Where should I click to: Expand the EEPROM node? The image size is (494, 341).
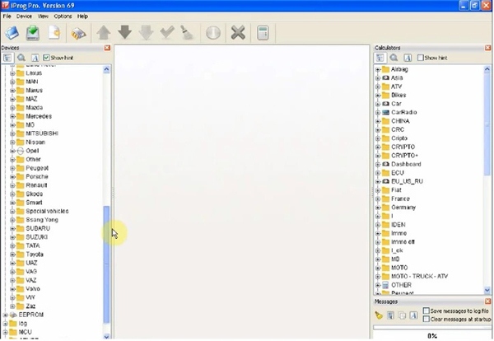tap(5, 315)
